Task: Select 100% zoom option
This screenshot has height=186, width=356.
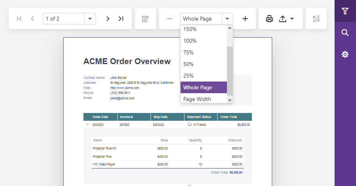Action: tap(204, 41)
